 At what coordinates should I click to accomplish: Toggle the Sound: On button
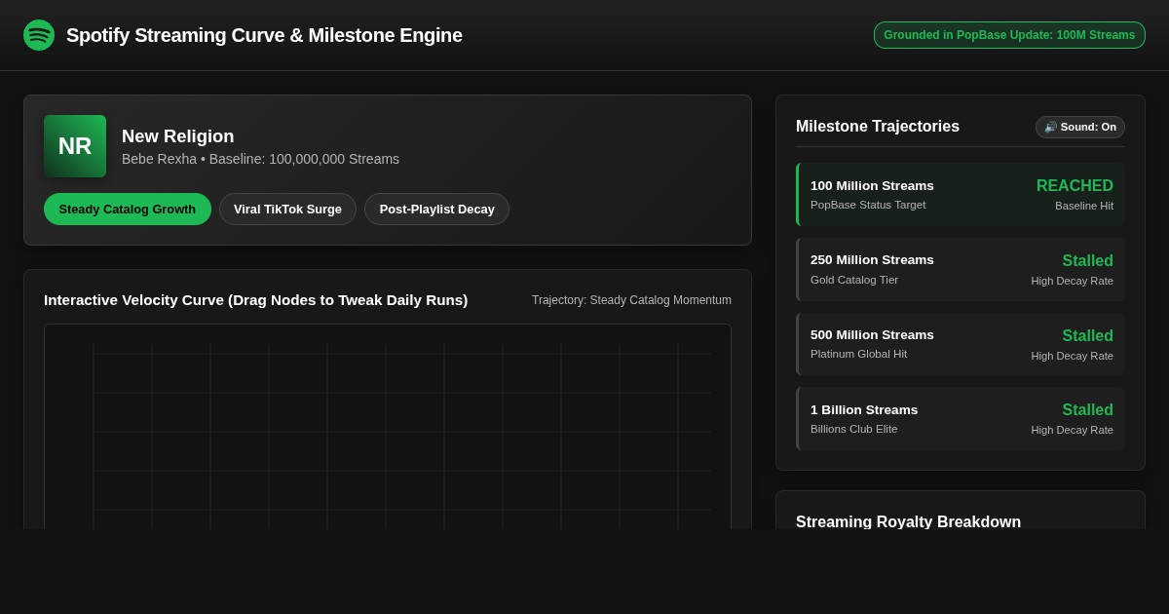1080,127
